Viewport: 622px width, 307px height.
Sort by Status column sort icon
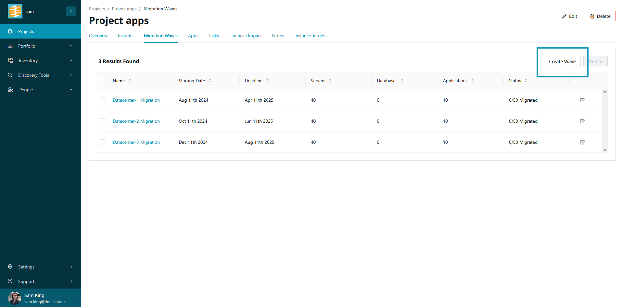(526, 81)
